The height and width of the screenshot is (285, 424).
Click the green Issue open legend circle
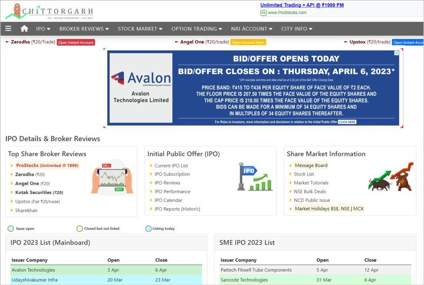(x=10, y=229)
